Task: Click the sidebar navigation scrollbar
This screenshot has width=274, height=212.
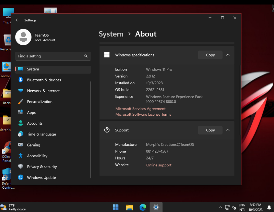Action: click(x=91, y=129)
